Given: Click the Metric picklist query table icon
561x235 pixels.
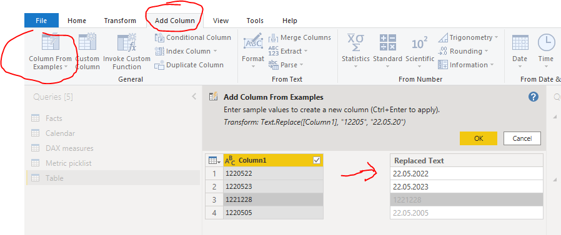Looking at the screenshot, I should tap(36, 163).
